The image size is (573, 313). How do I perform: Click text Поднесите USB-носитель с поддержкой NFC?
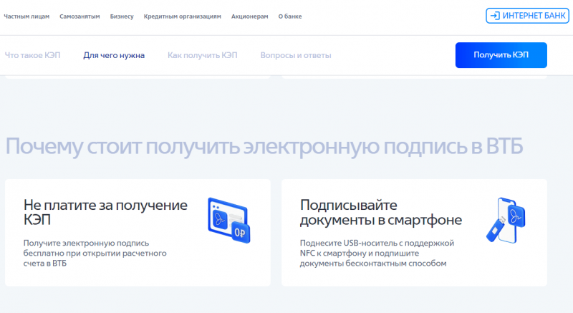(377, 253)
